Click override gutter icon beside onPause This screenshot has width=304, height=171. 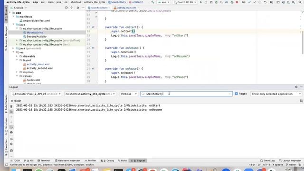(93, 68)
